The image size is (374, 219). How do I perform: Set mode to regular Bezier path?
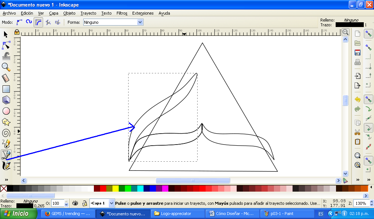(19, 22)
